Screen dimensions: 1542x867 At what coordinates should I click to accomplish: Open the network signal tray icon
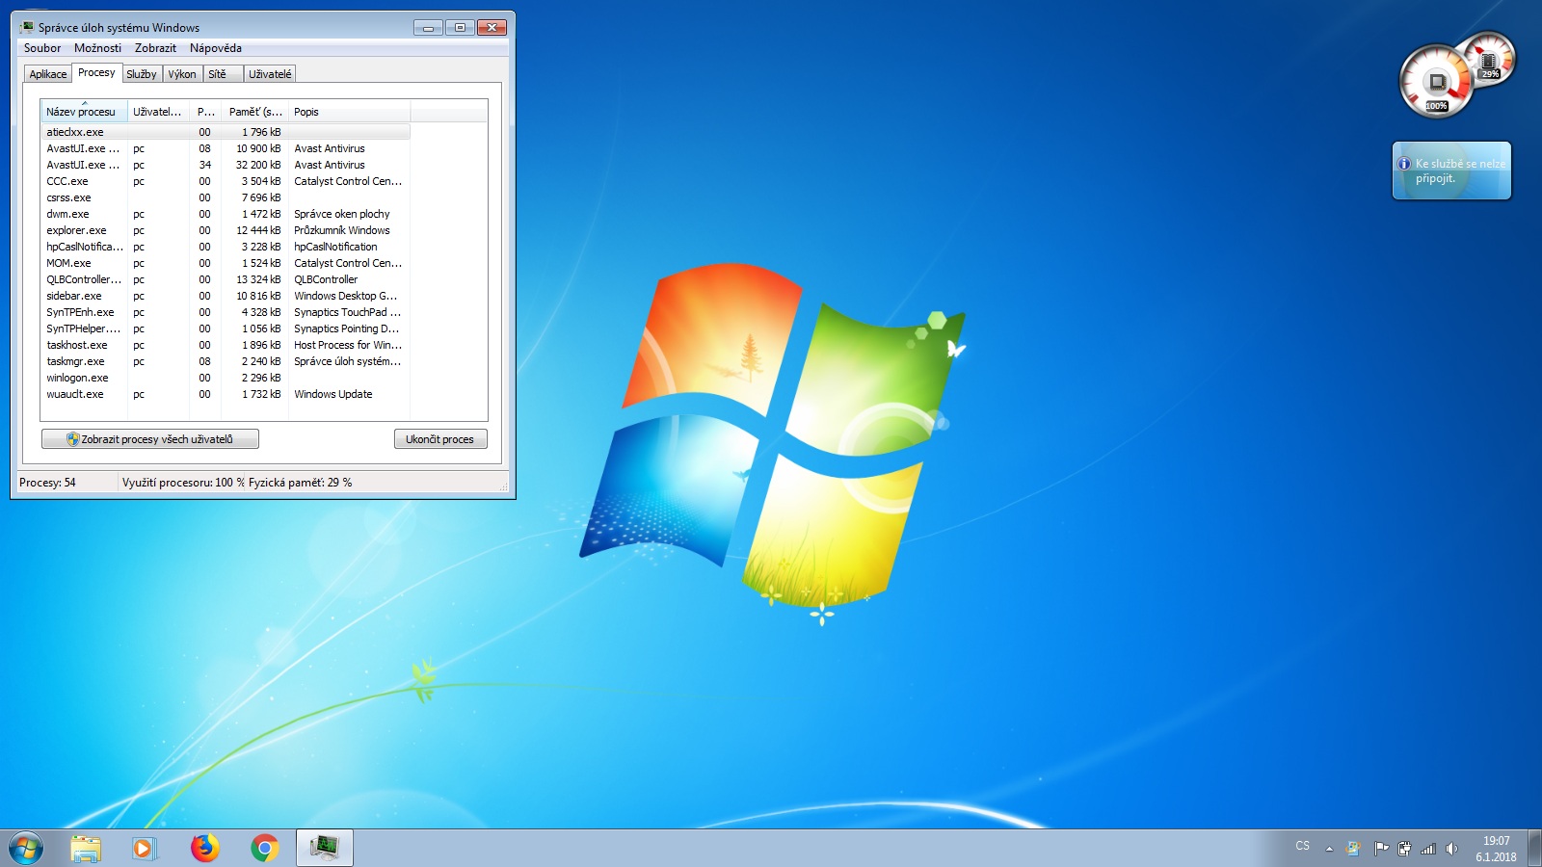[1428, 849]
